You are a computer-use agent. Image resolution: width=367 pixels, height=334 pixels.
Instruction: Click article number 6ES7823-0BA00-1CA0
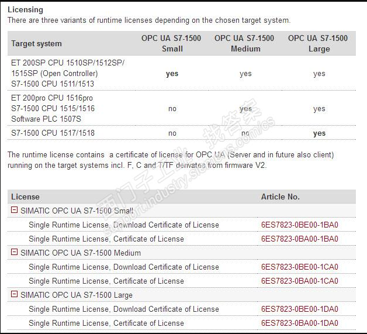point(299,281)
